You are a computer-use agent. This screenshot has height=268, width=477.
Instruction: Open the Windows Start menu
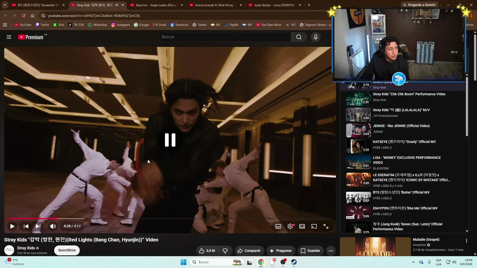[x=183, y=262]
